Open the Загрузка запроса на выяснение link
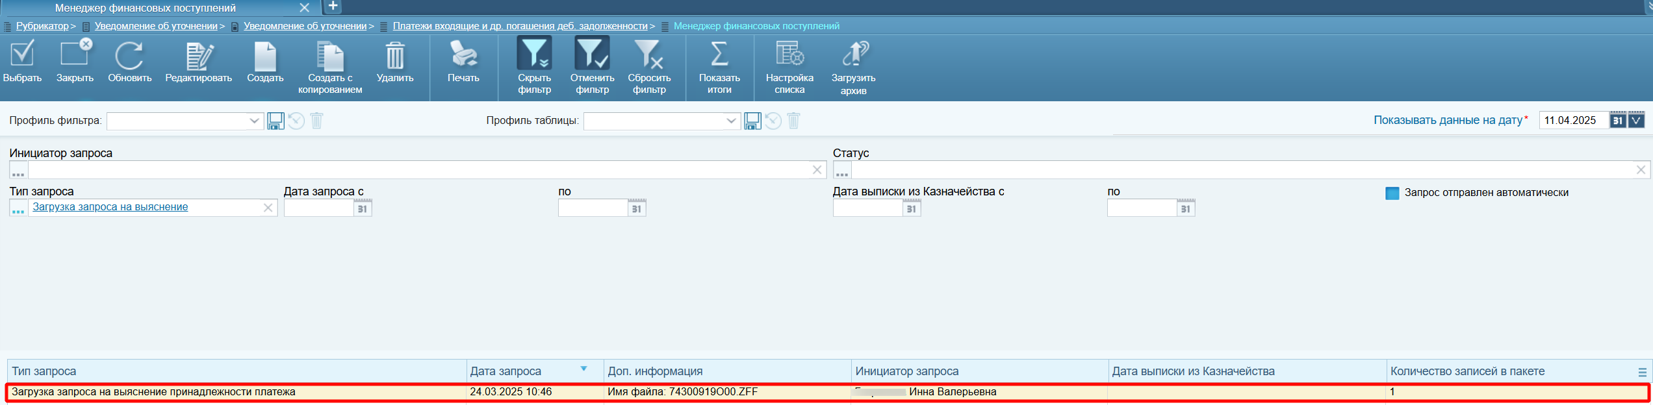This screenshot has width=1653, height=405. click(110, 207)
